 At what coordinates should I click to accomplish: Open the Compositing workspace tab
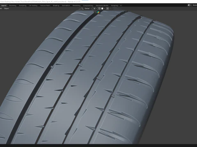tap(88, 6)
